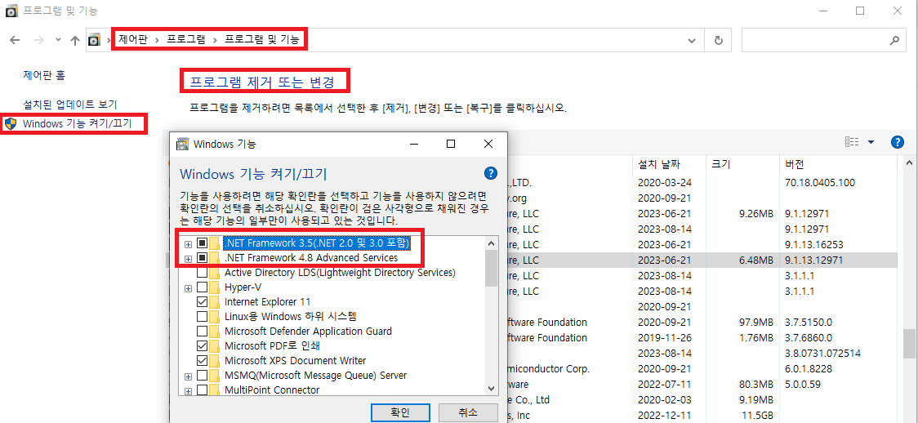The height and width of the screenshot is (423, 918).
Task: Click the folder icon beside Hyper-V
Action: (x=215, y=287)
